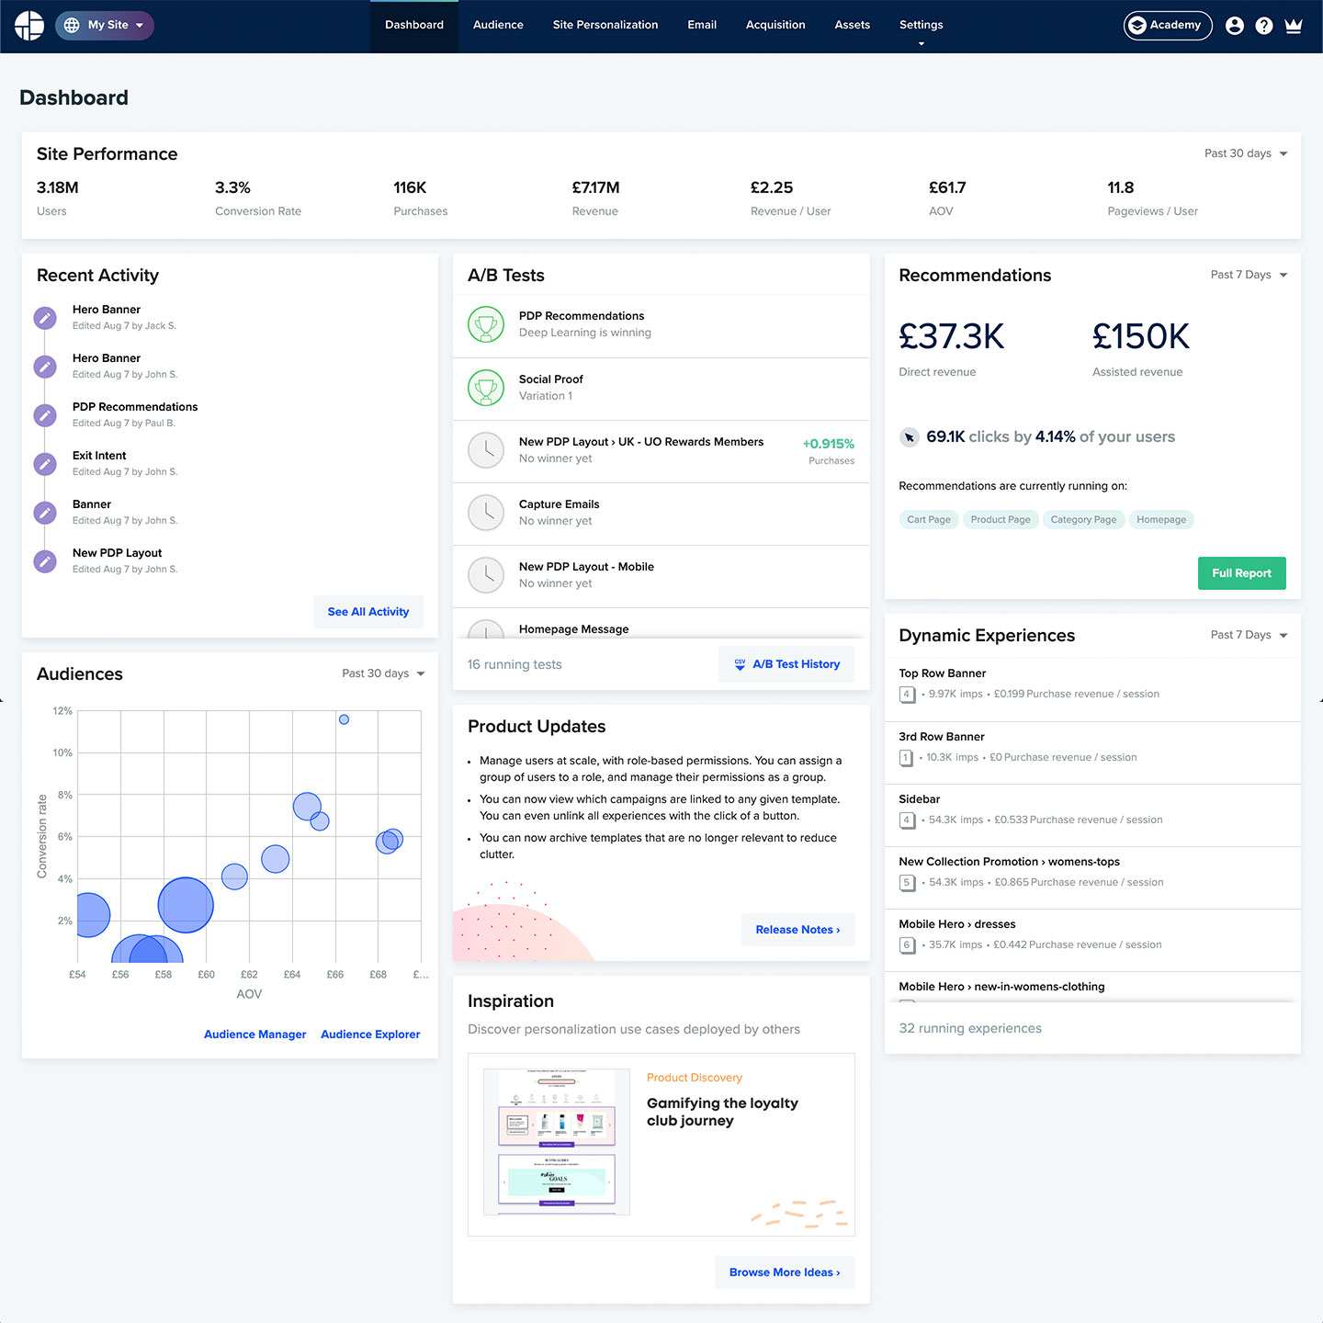Click the loyalty club journey inspiration thumbnail
Image resolution: width=1323 pixels, height=1323 pixels.
point(557,1144)
